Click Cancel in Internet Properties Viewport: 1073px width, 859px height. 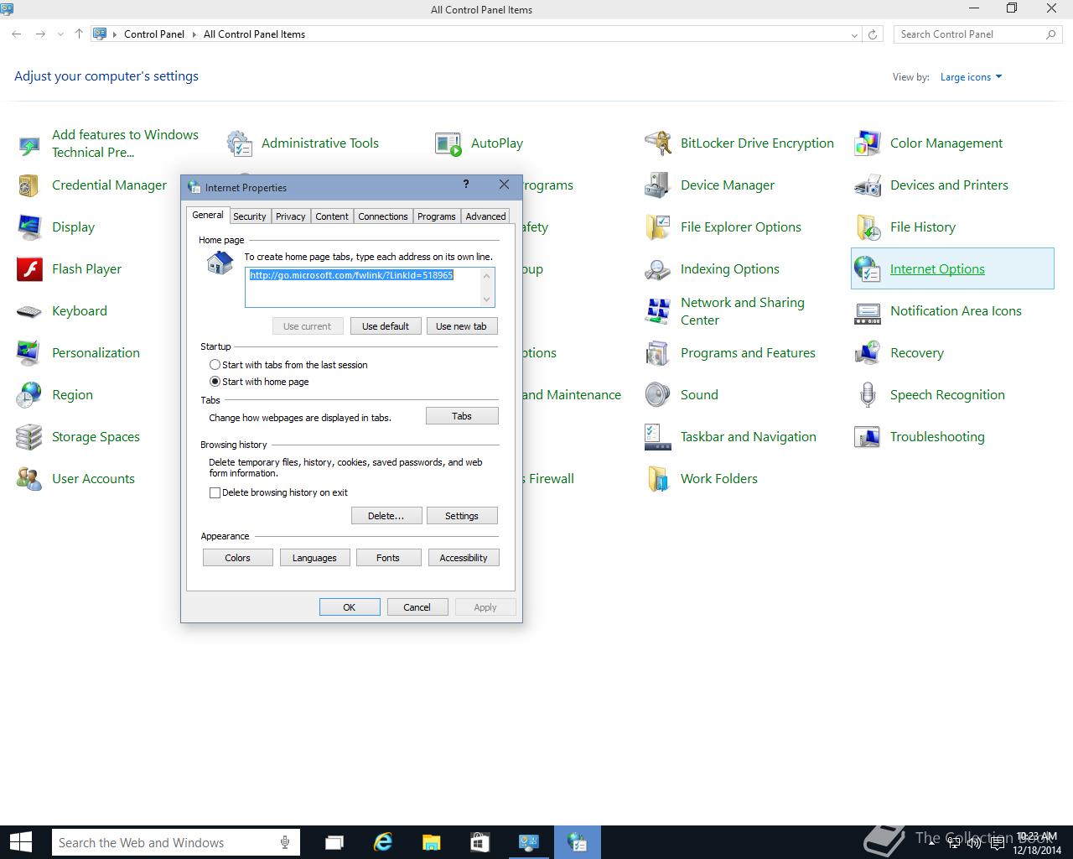tap(417, 607)
